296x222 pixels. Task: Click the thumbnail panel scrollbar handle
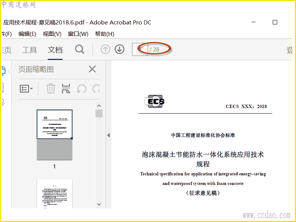[99, 114]
